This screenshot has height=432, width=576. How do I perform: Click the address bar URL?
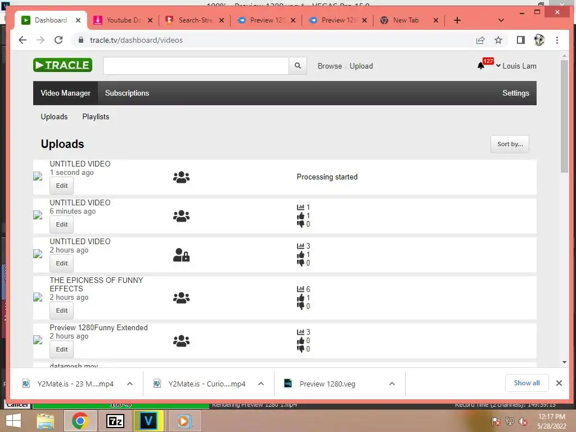(136, 40)
